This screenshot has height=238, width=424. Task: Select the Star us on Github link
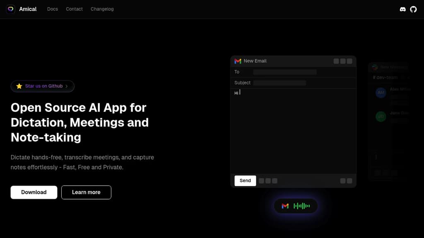coord(43,86)
